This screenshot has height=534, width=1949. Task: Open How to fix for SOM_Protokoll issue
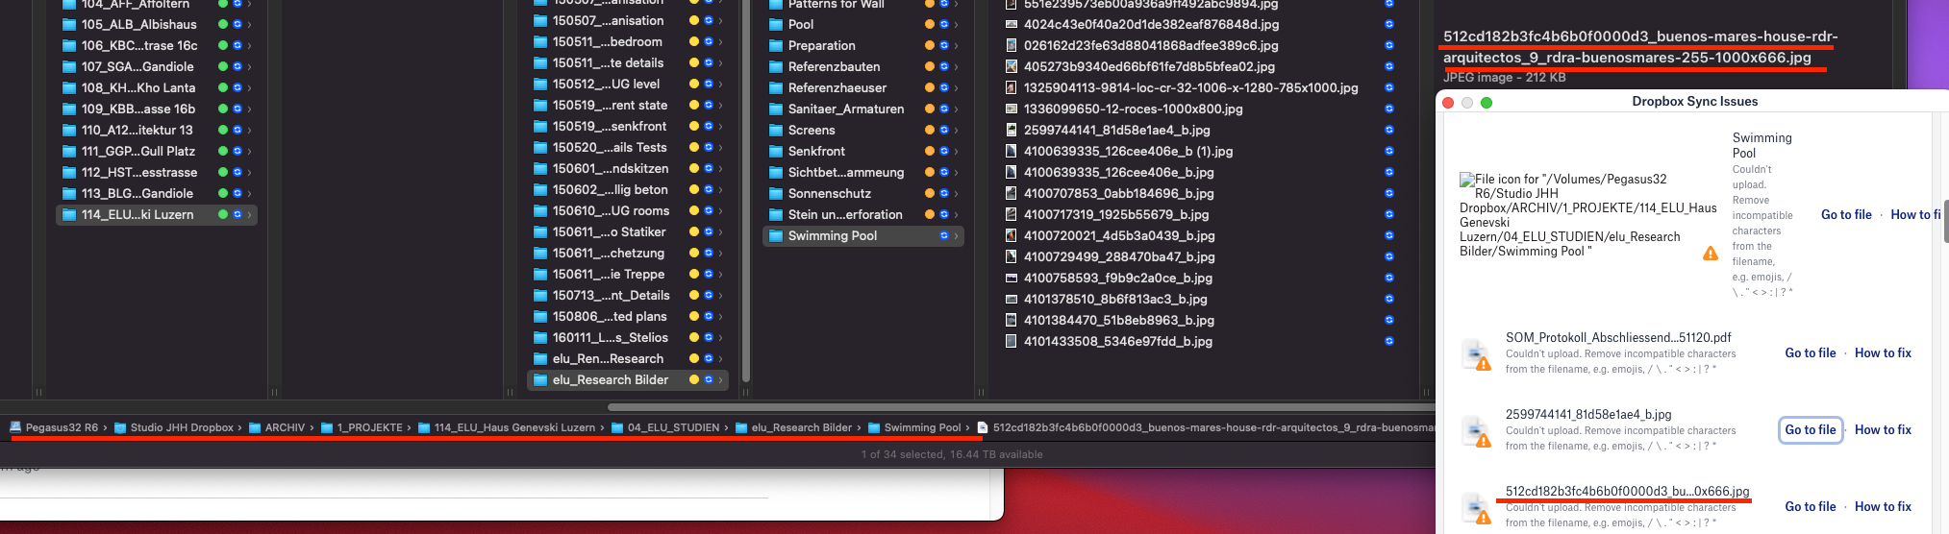pos(1883,352)
